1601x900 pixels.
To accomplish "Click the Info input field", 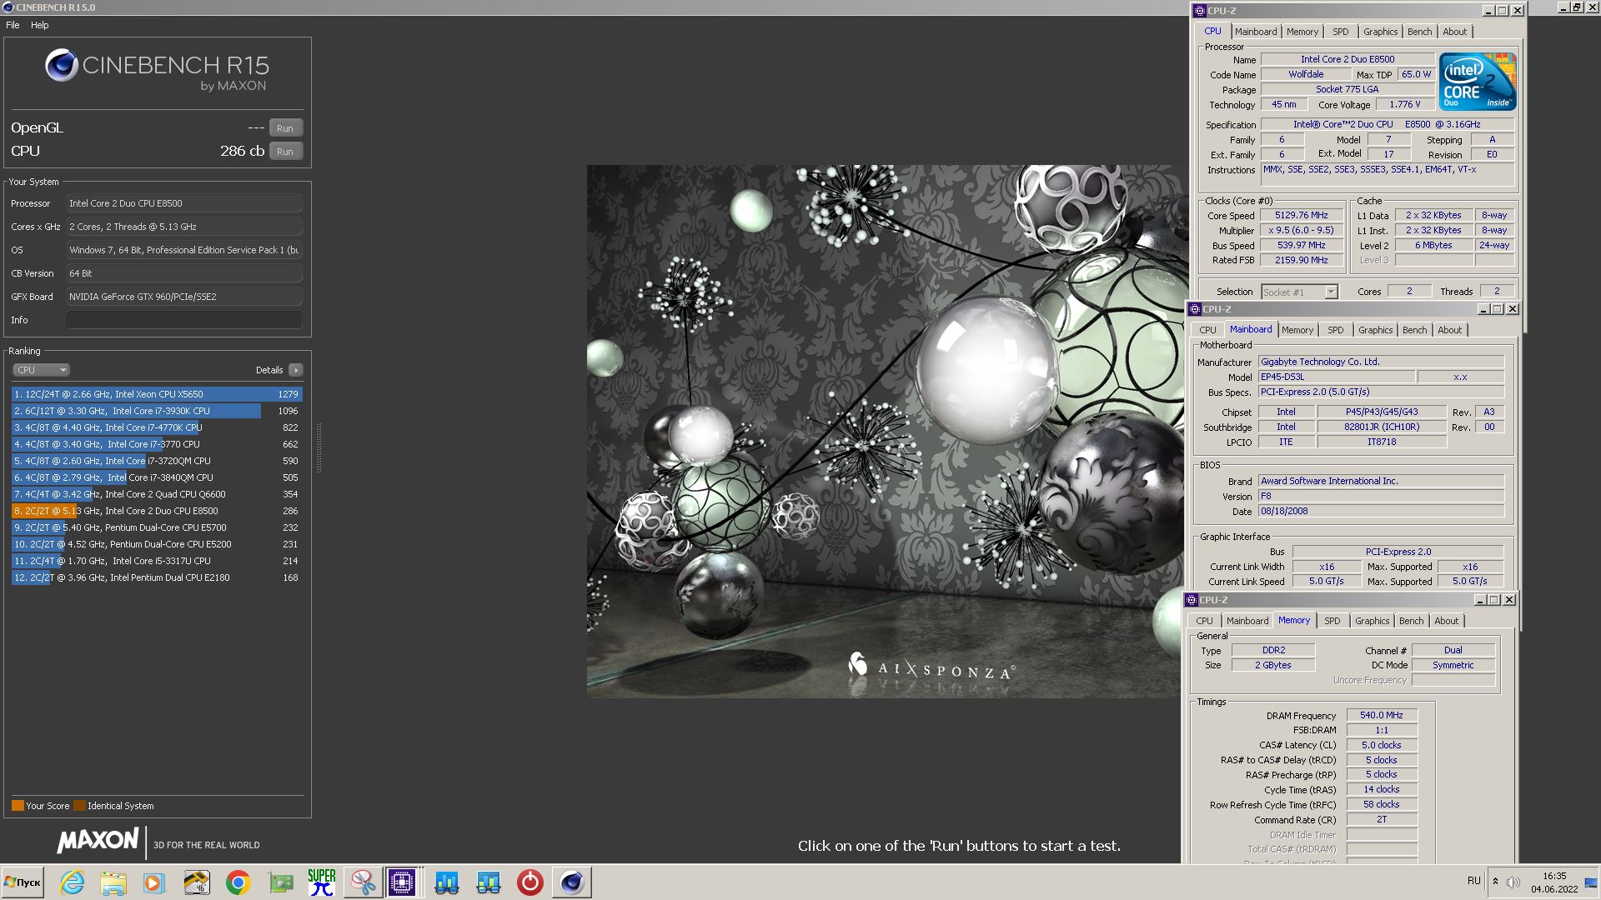I will click(184, 320).
